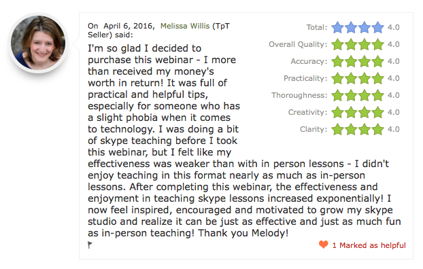This screenshot has width=423, height=269.
Task: Click the fourth green Clarity star
Action: coord(377,129)
